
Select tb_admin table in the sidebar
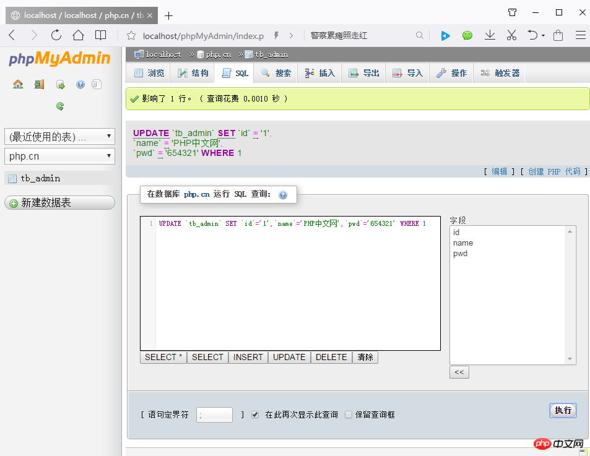[40, 178]
